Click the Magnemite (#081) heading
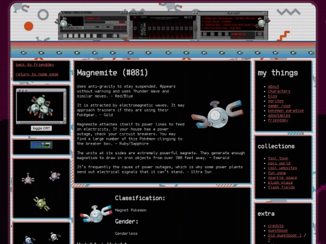Image resolution: width=326 pixels, height=244 pixels. pos(112,73)
